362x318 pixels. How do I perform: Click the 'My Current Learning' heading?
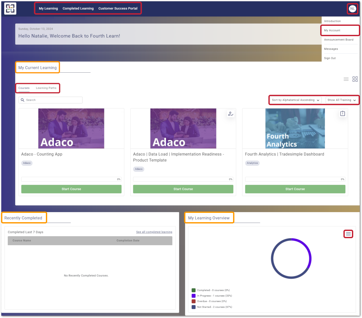point(37,68)
